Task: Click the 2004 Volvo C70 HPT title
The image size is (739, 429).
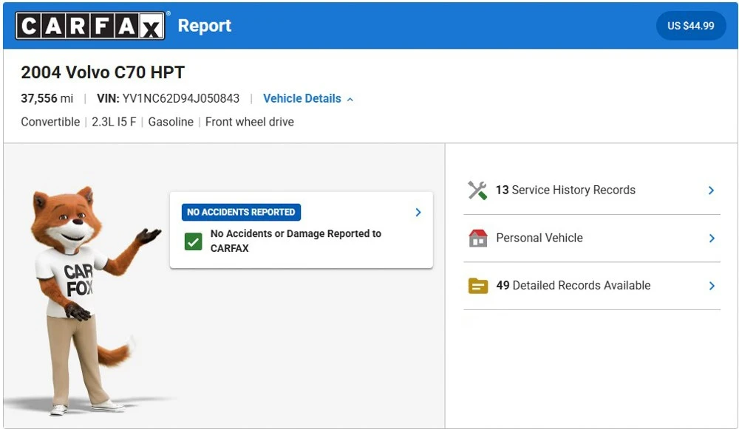Action: [x=103, y=72]
